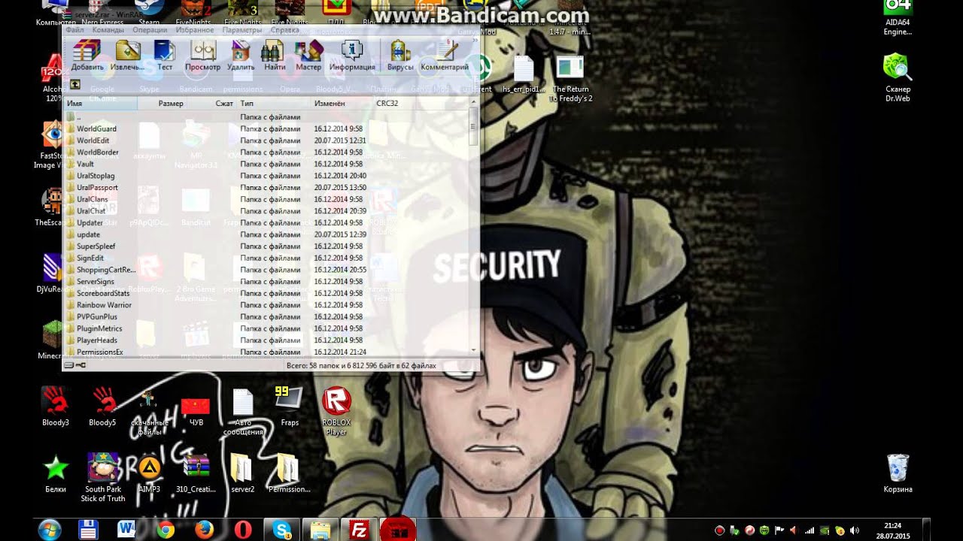This screenshot has width=963, height=541.
Task: Open the Параметры menu
Action: tap(242, 31)
